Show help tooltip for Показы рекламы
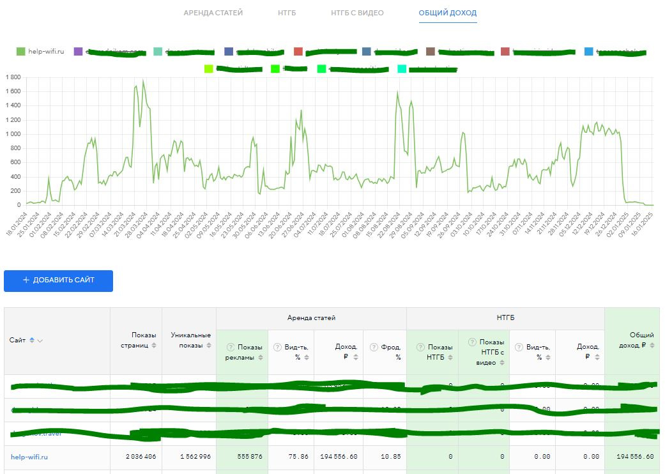The height and width of the screenshot is (474, 665). (x=230, y=348)
